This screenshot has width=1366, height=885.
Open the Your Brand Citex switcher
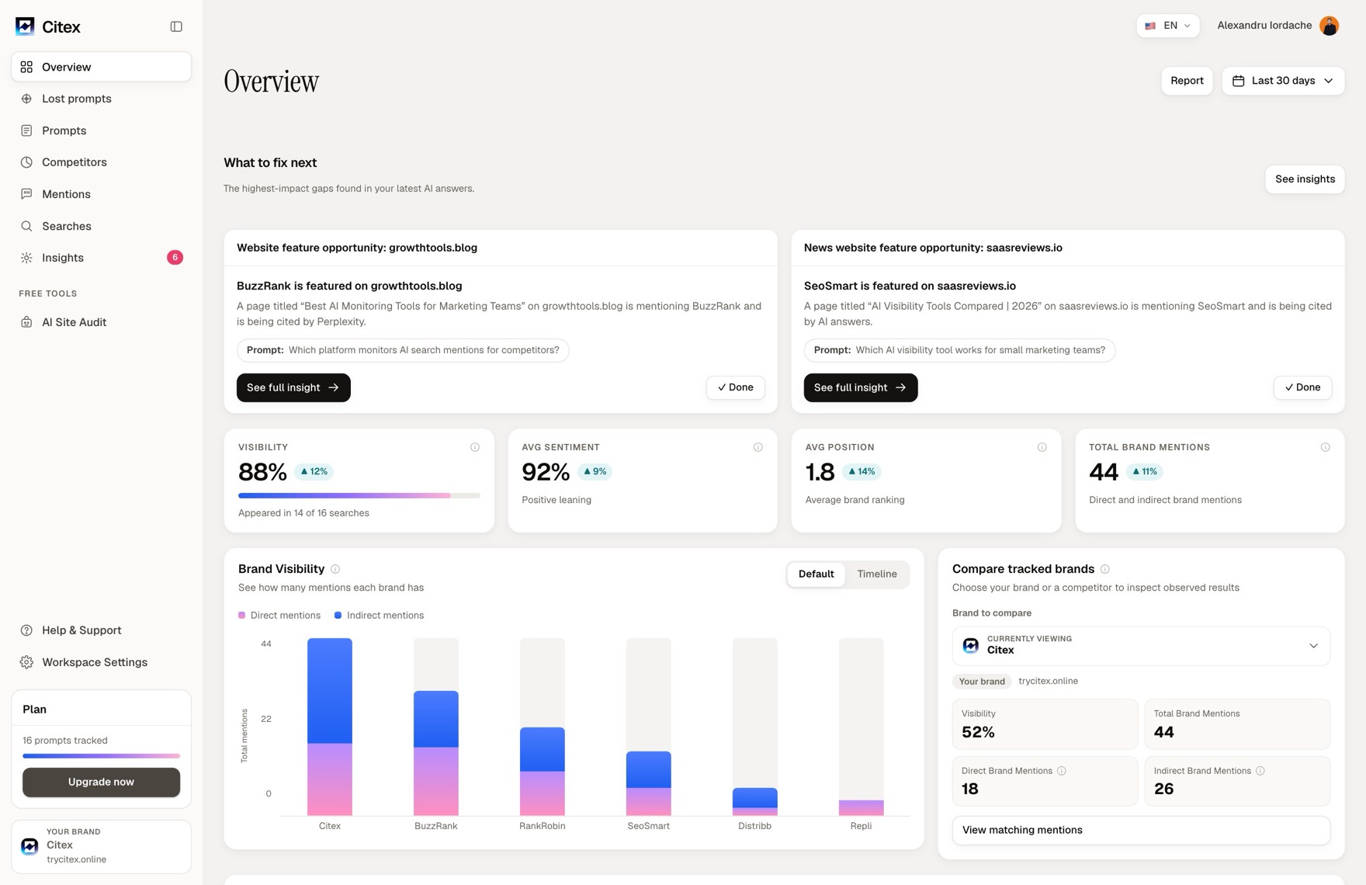[101, 846]
